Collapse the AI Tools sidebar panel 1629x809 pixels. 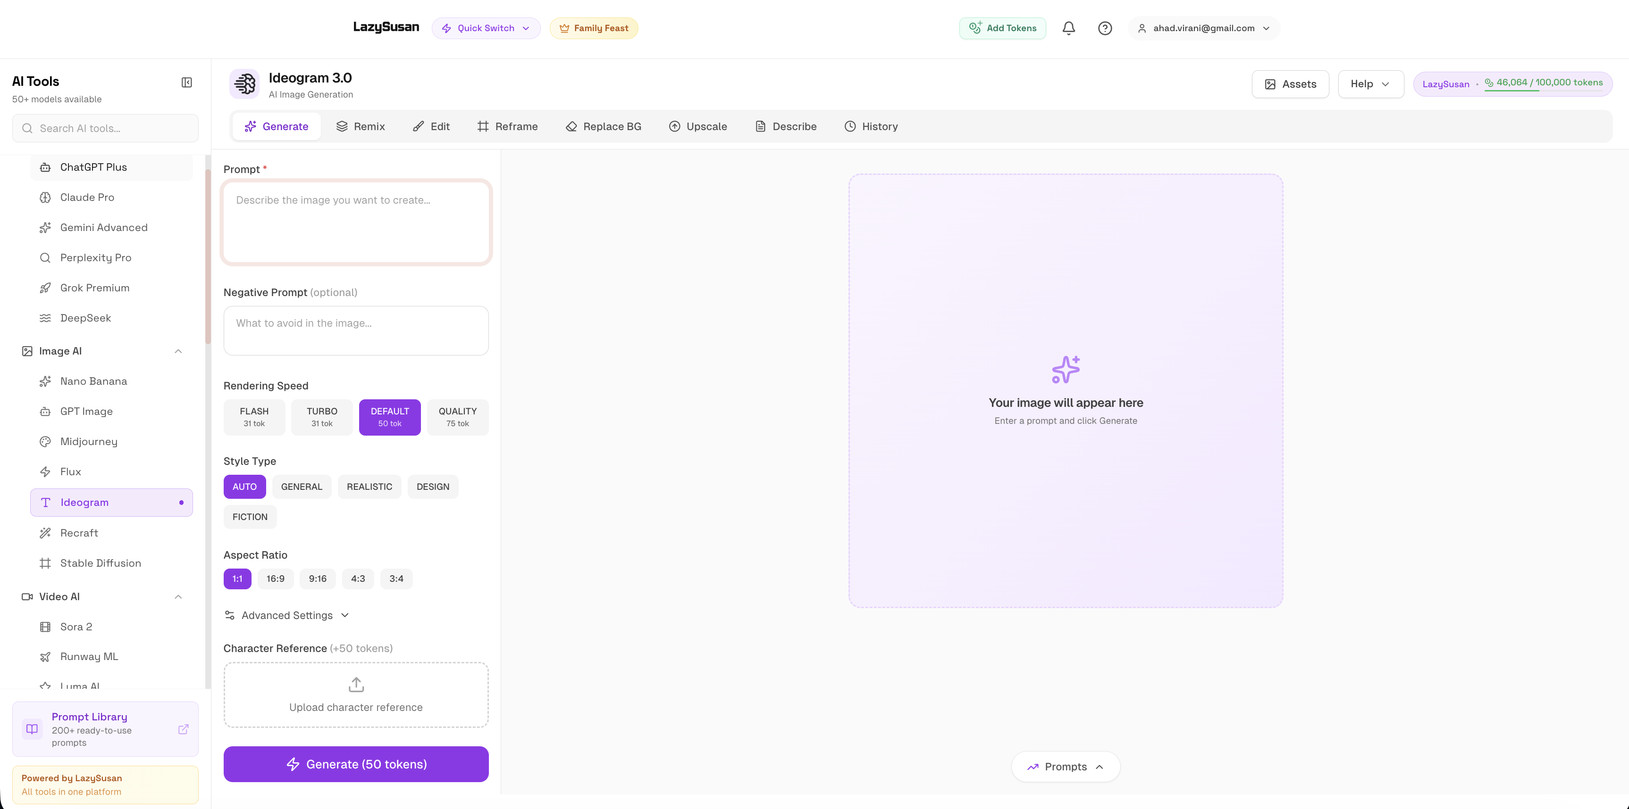[186, 82]
